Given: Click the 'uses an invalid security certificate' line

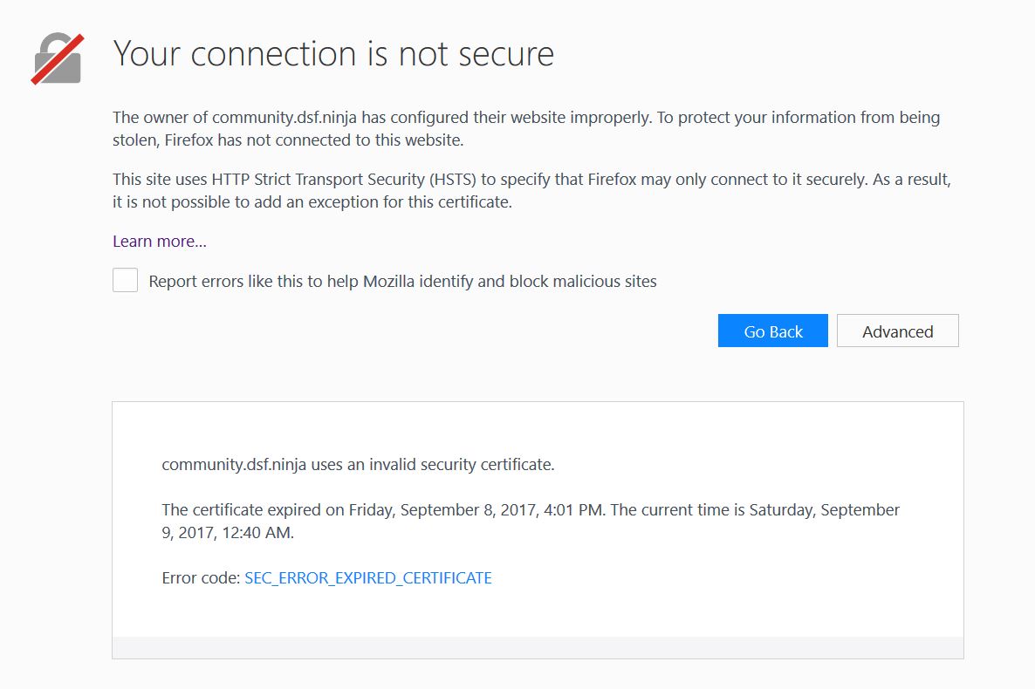Looking at the screenshot, I should point(358,465).
